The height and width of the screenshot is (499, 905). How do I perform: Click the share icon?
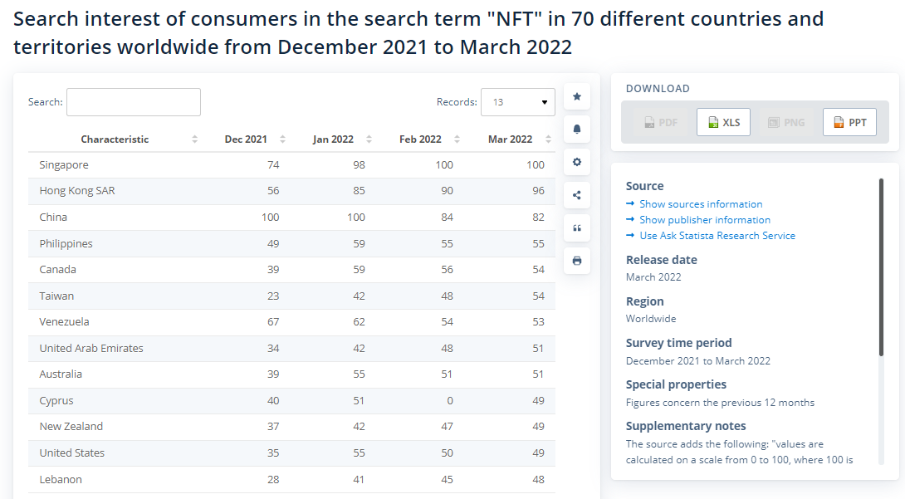[577, 195]
